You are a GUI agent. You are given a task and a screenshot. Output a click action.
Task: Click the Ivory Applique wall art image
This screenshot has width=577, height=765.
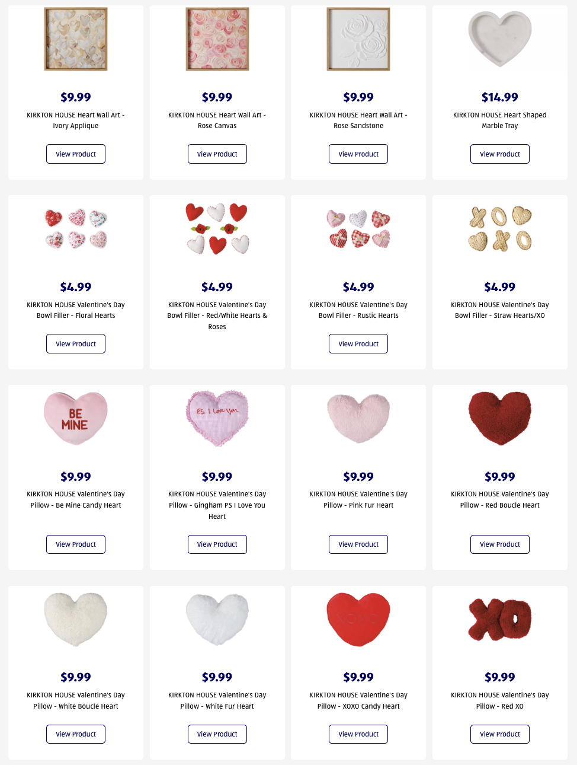(76, 39)
